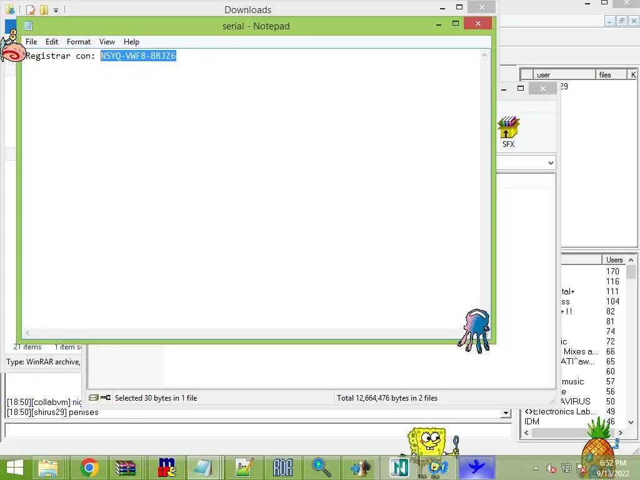The image size is (640, 480).
Task: Select the room row with 116 users
Action: [594, 282]
